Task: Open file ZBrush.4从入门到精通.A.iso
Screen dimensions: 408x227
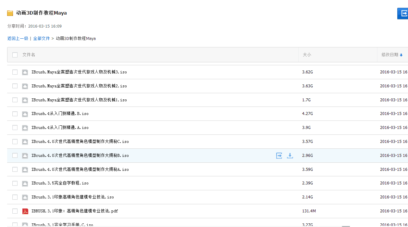Action: point(60,128)
